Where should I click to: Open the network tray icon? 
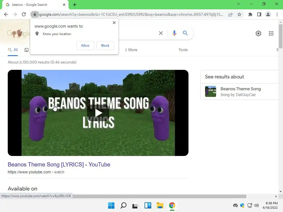pos(250,205)
